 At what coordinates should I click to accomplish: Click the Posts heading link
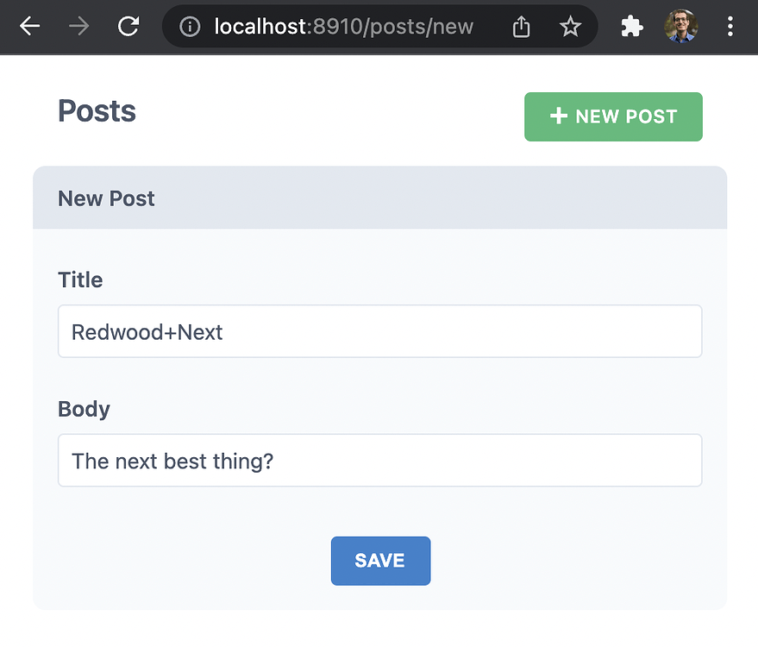point(97,111)
